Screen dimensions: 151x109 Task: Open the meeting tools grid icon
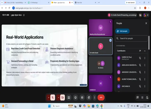[x=142, y=98]
